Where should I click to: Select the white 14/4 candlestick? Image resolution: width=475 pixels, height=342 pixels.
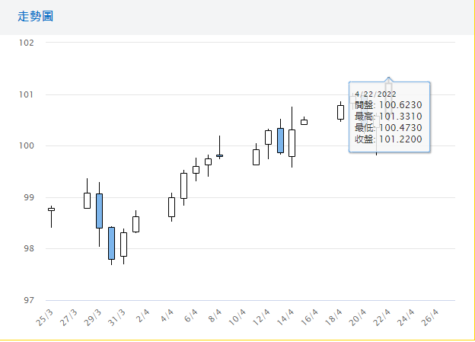292,142
